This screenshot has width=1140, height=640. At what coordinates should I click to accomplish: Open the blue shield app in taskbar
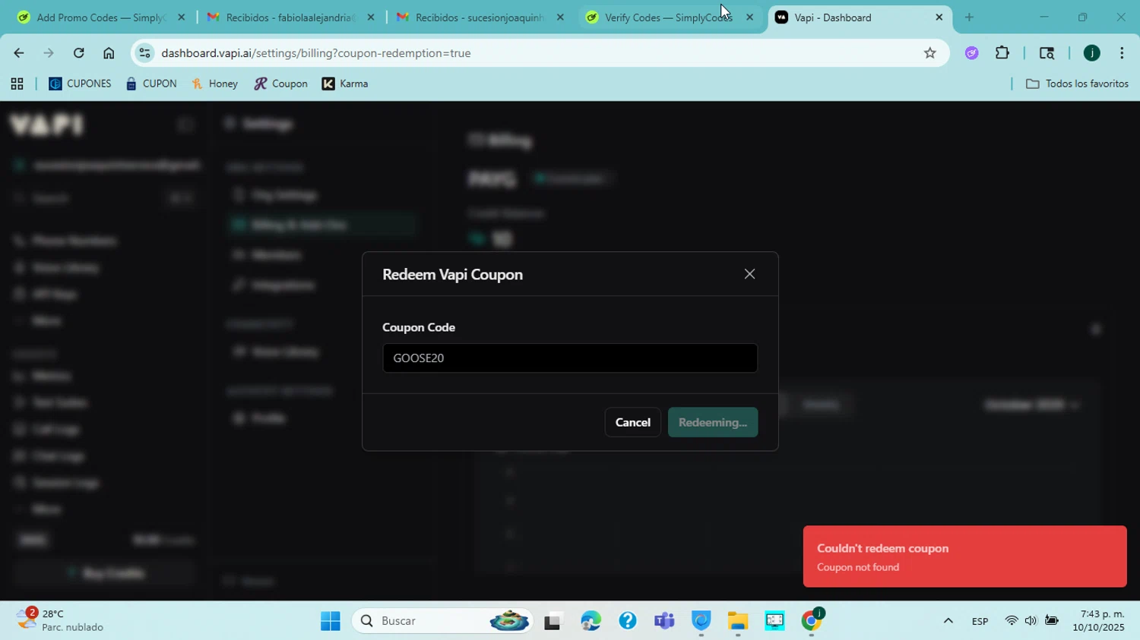(701, 621)
